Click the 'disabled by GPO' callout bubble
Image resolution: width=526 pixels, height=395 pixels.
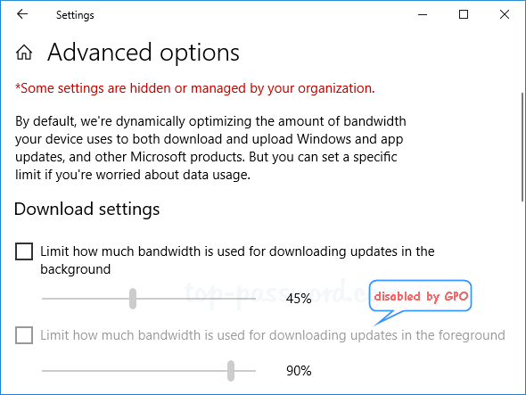click(x=420, y=296)
